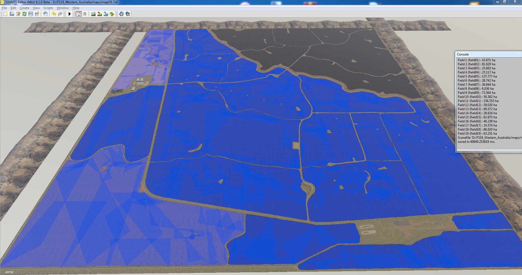Select the terrain info layer paint icon
Viewport: 522px width, 275px height.
coord(106,14)
